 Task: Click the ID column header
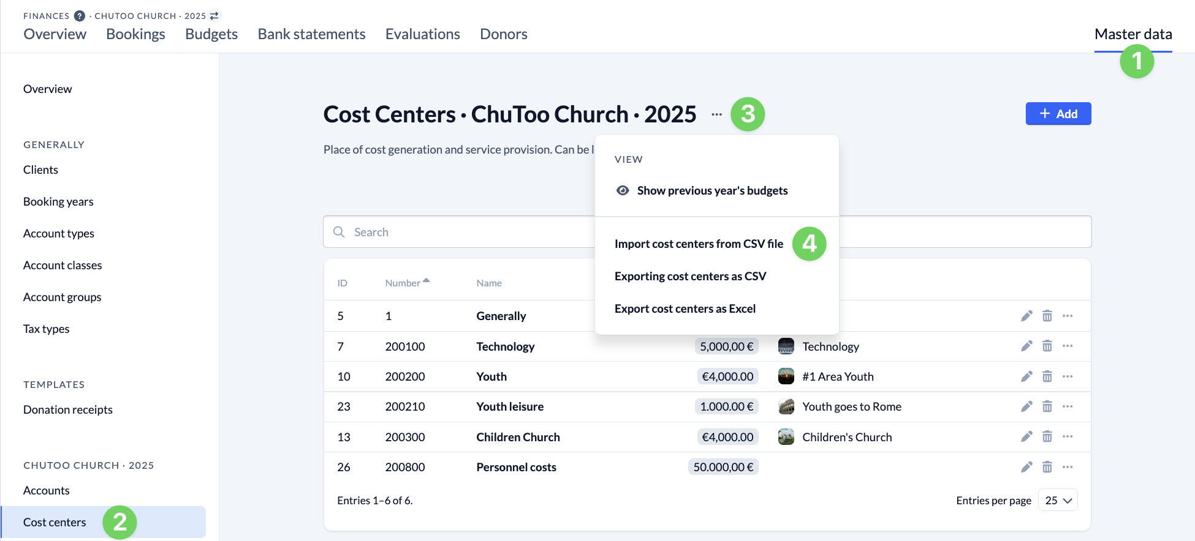coord(342,283)
